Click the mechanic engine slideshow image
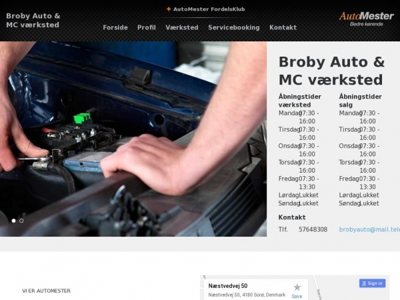 133,139
